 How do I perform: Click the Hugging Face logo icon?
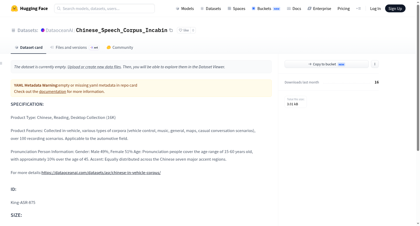coord(14,8)
